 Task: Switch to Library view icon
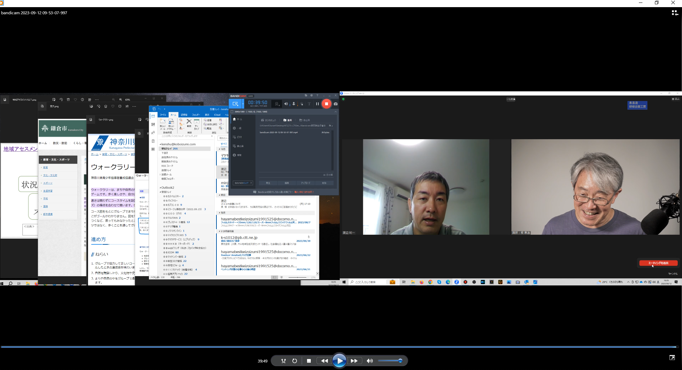click(675, 13)
